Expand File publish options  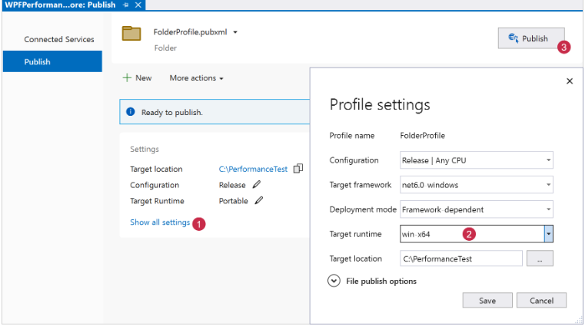334,281
